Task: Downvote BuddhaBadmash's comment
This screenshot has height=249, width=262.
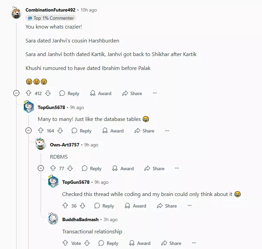Action: coord(87,243)
